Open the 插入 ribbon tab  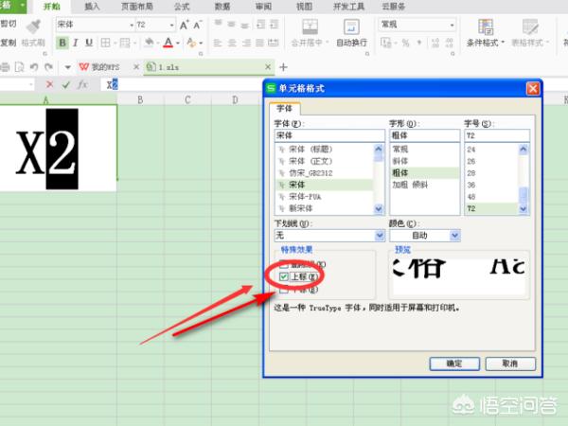92,6
